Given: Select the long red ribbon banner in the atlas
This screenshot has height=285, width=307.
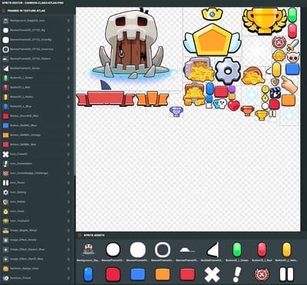Looking at the screenshot, I should click(x=105, y=98).
